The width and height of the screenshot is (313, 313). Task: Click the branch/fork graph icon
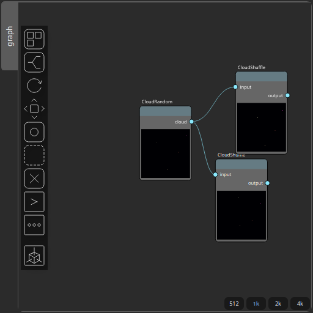34,62
